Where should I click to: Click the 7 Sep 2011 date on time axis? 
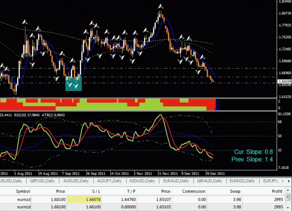coord(71,174)
